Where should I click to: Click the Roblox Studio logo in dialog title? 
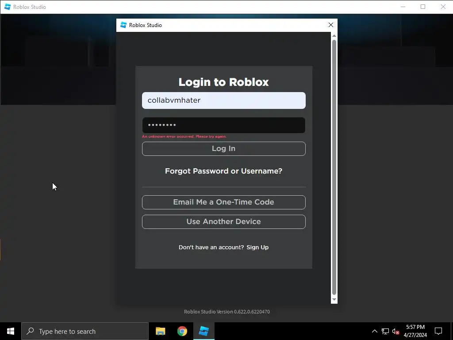[123, 25]
